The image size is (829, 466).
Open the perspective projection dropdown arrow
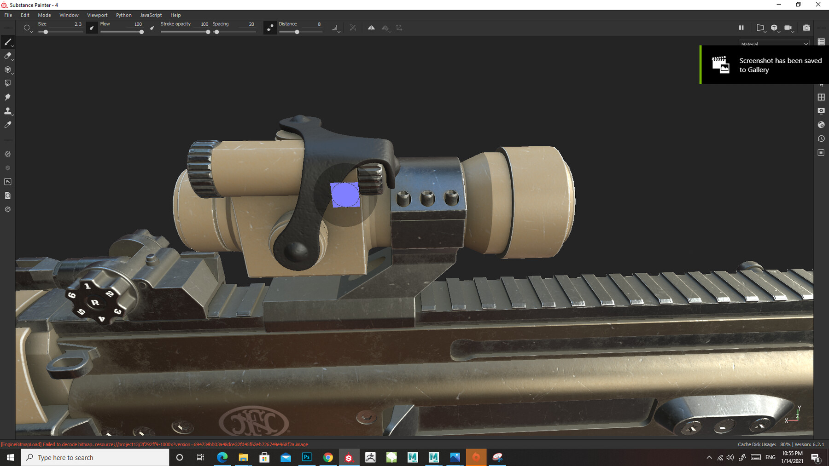[x=765, y=31]
